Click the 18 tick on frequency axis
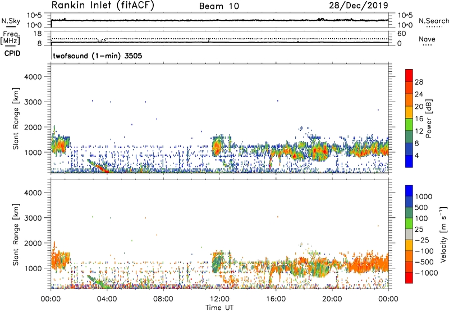The width and height of the screenshot is (449, 311). pyautogui.click(x=38, y=33)
